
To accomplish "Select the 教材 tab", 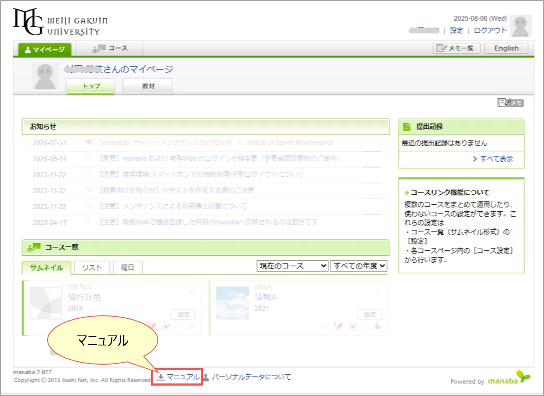I will tap(148, 86).
